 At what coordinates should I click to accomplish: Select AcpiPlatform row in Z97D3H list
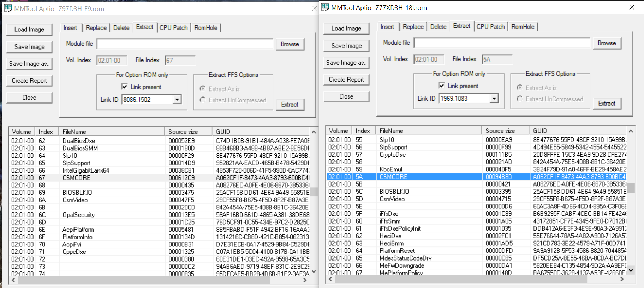pos(160,230)
